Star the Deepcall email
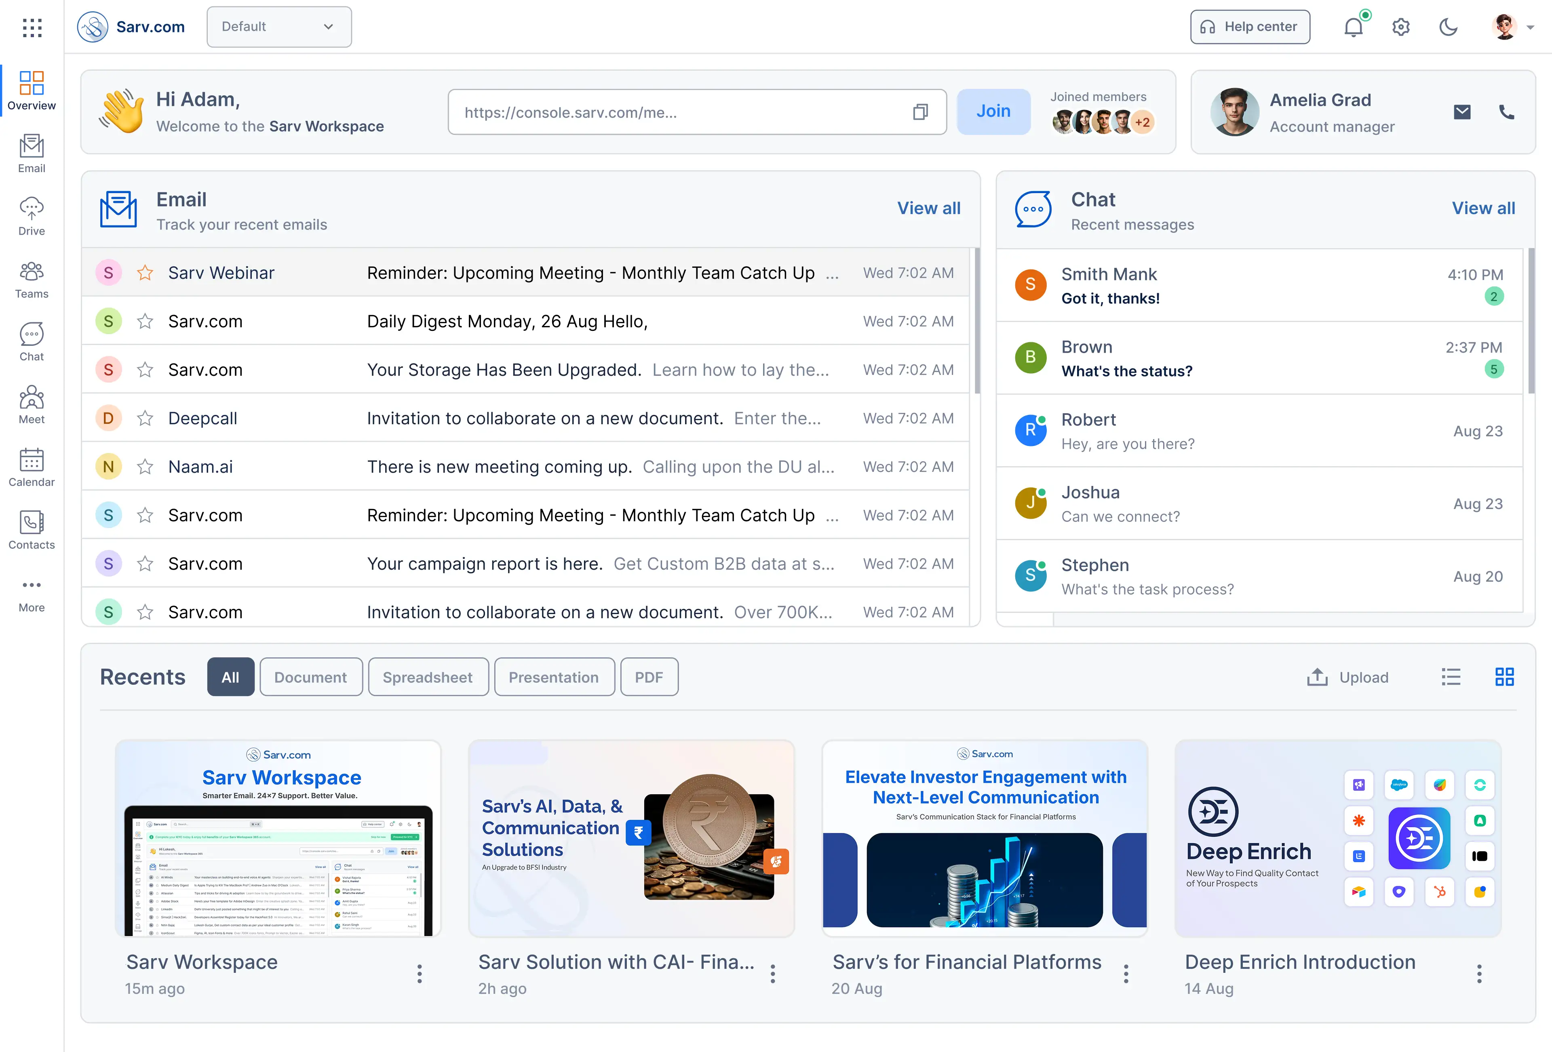 click(145, 419)
